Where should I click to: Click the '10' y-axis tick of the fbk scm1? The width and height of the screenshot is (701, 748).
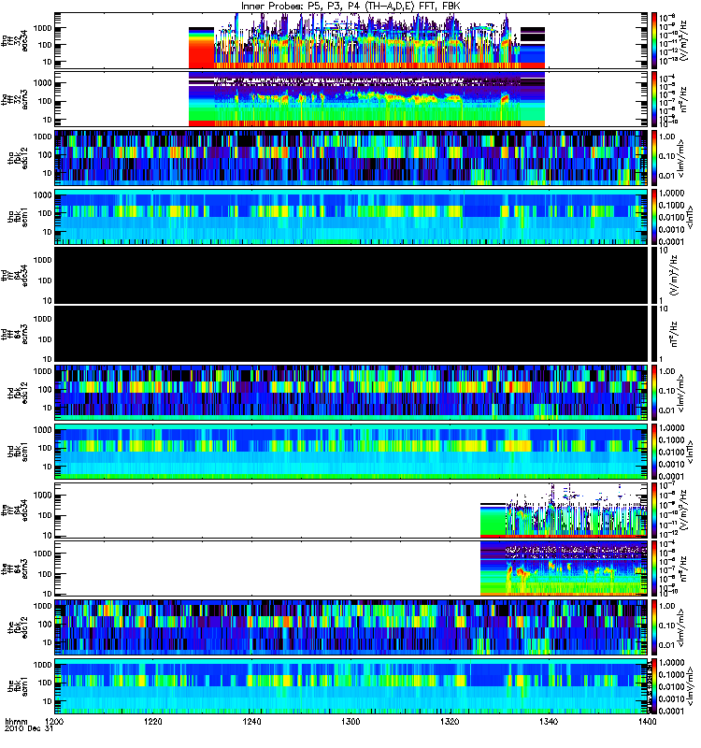point(48,701)
